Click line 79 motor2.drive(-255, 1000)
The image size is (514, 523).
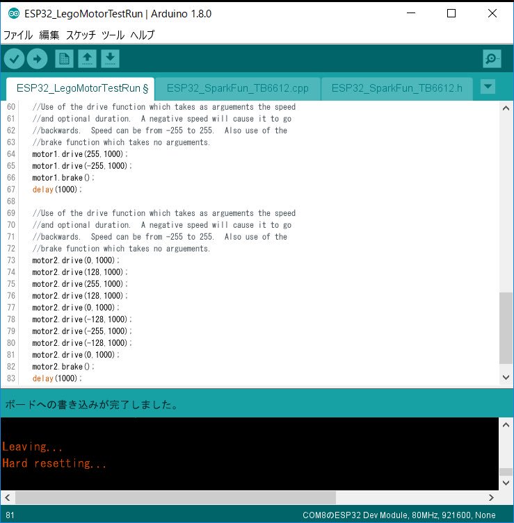click(x=82, y=331)
